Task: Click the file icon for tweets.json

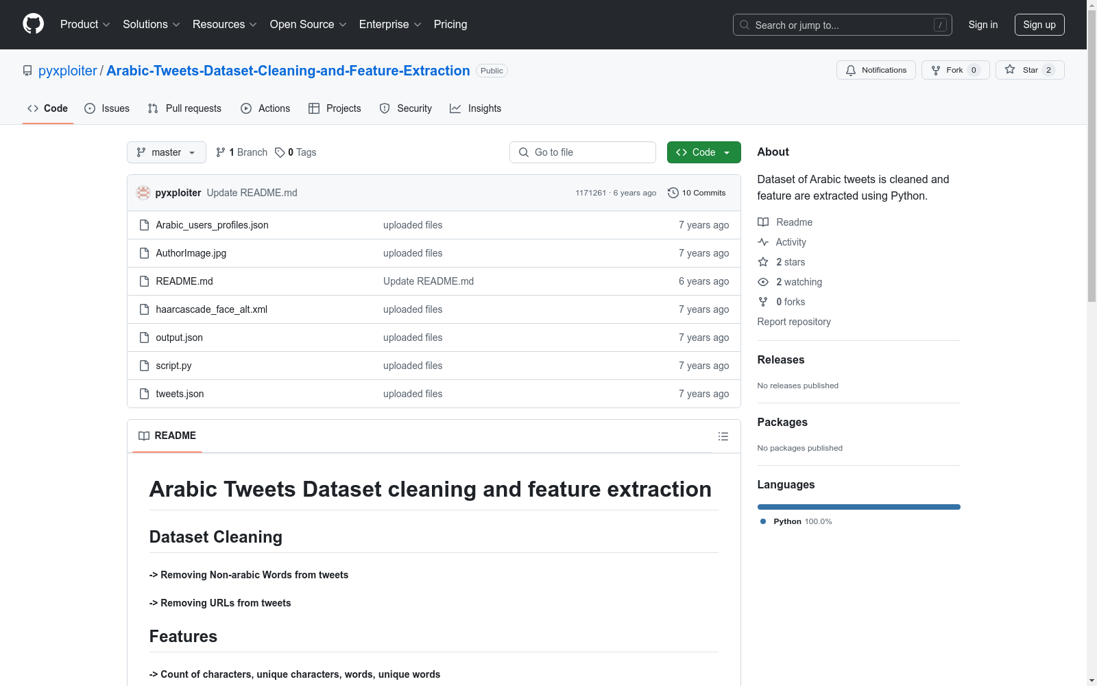Action: 144,394
